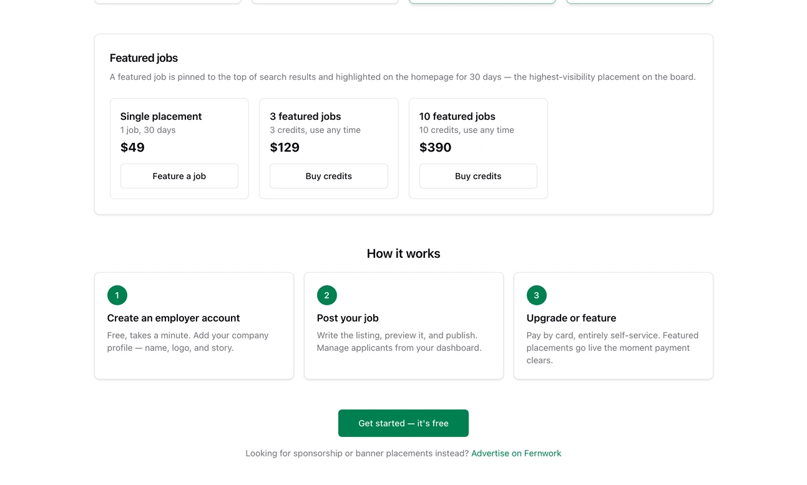
Task: Click 'Write the listing, preview it' description
Action: pyautogui.click(x=399, y=341)
